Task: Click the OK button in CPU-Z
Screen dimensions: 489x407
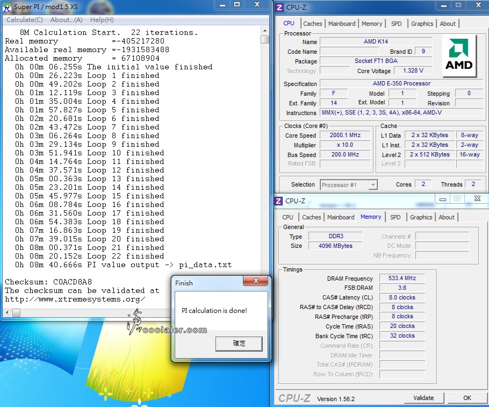Action: pyautogui.click(x=467, y=398)
